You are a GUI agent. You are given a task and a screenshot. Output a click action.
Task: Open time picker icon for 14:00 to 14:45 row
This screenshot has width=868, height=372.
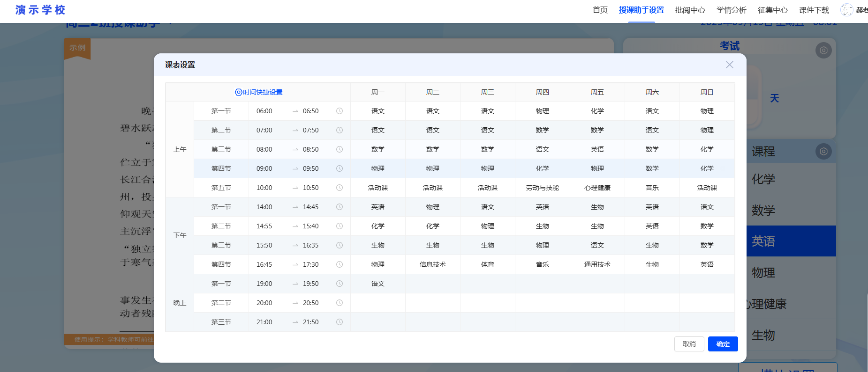point(340,207)
